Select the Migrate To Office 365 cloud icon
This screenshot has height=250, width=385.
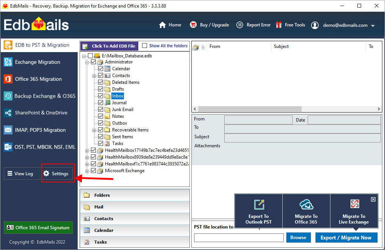click(x=306, y=205)
